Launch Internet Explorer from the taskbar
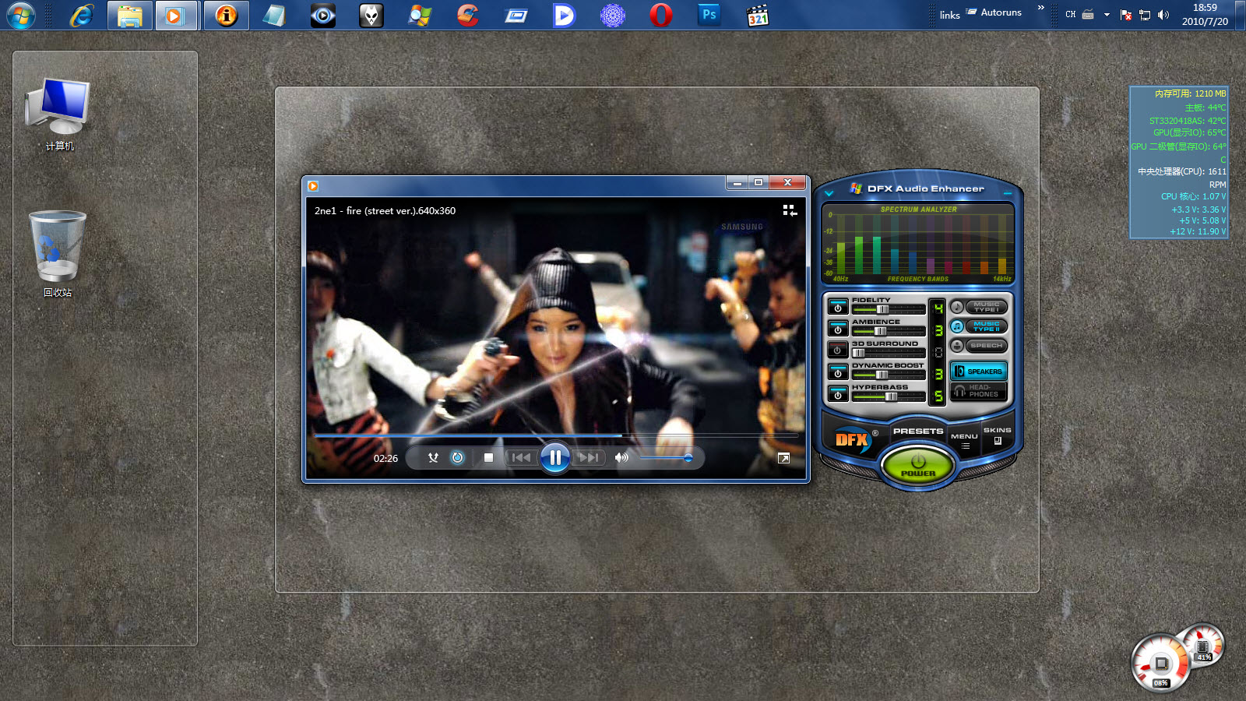The width and height of the screenshot is (1246, 701). [x=82, y=15]
